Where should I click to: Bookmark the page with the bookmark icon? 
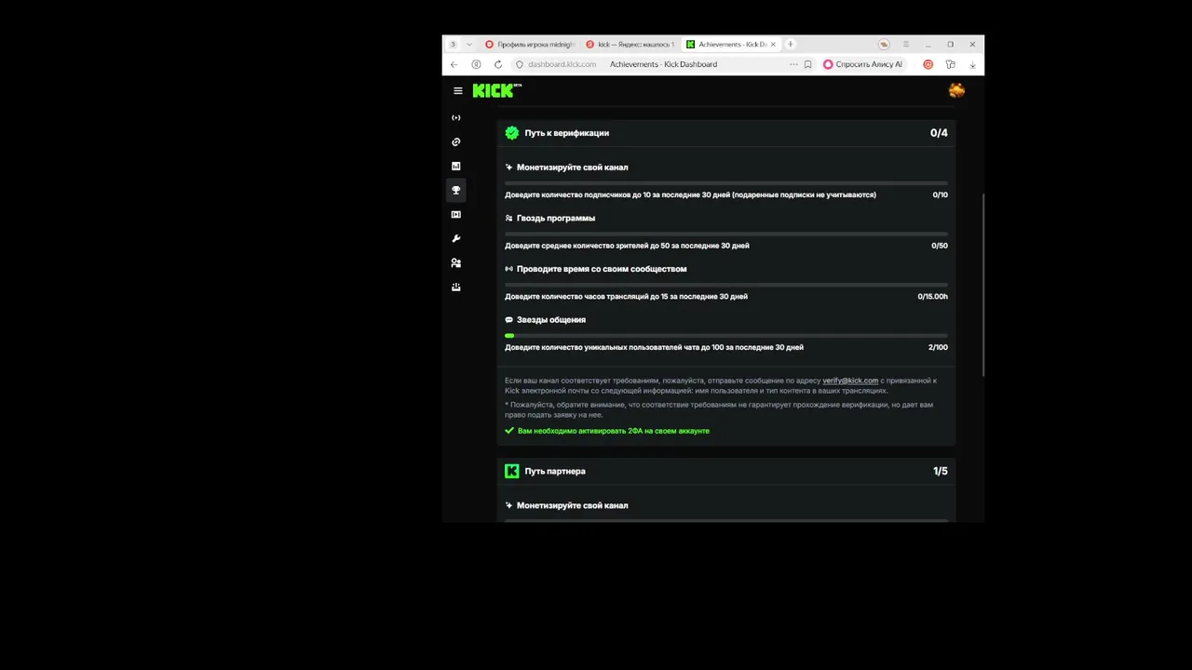[x=807, y=64]
